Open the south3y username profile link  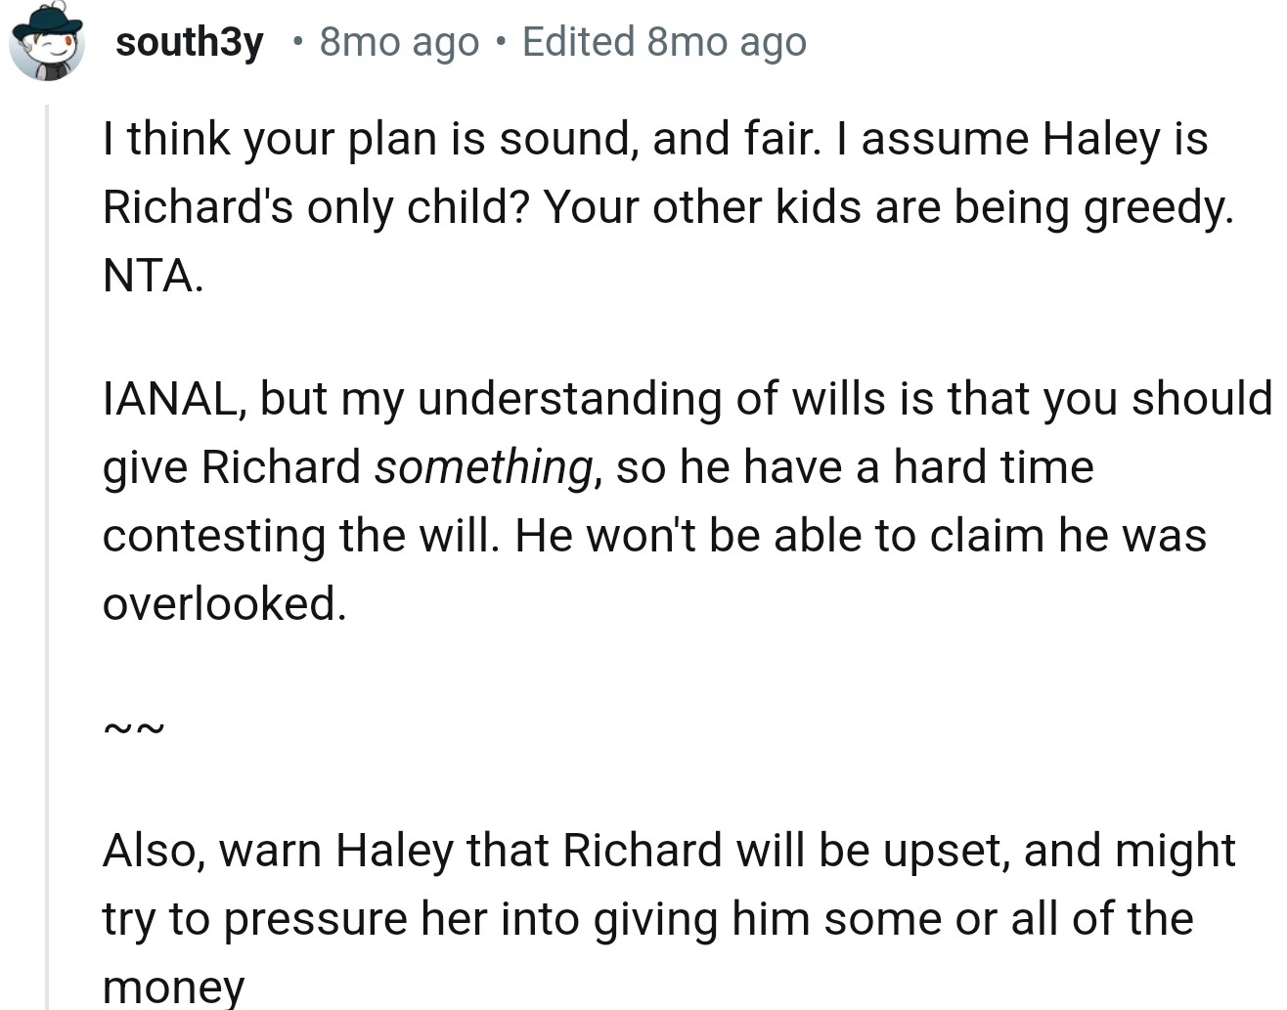coord(189,41)
